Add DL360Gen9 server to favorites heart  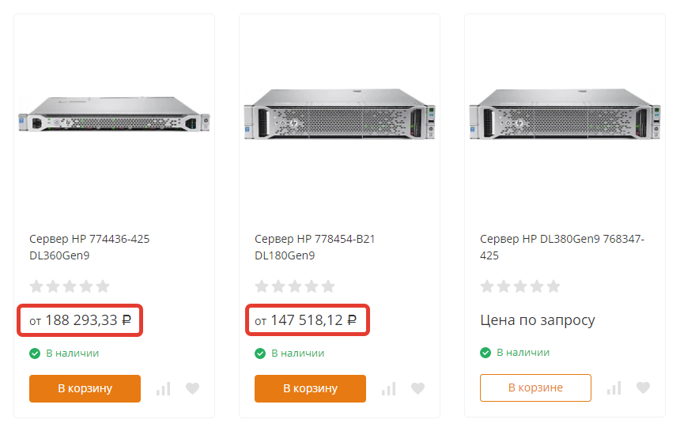tap(193, 388)
